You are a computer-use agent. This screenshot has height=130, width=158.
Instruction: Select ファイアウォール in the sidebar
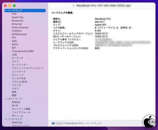21,112
